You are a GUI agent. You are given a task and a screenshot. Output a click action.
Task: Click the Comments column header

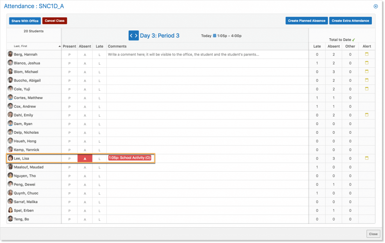coord(117,46)
